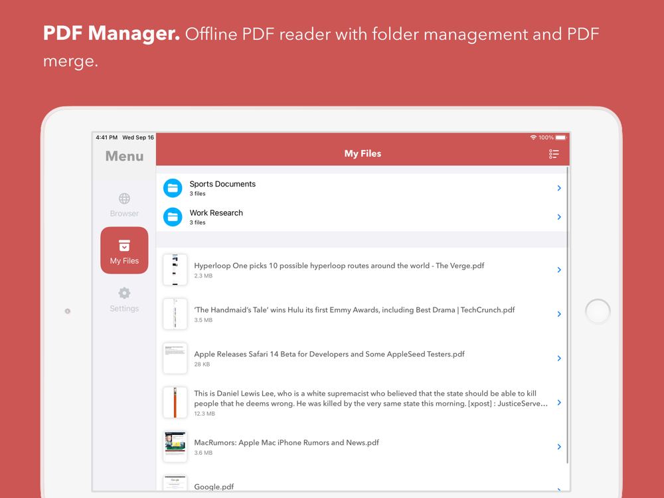
Task: Open chevron for Apple Releases Safari 14 PDF
Action: tap(559, 359)
